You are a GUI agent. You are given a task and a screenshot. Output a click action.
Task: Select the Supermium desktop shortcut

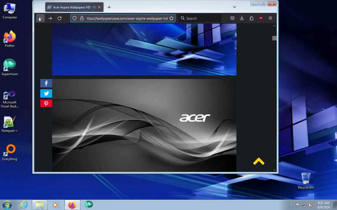[10, 67]
